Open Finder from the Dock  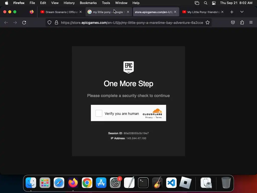click(x=31, y=183)
